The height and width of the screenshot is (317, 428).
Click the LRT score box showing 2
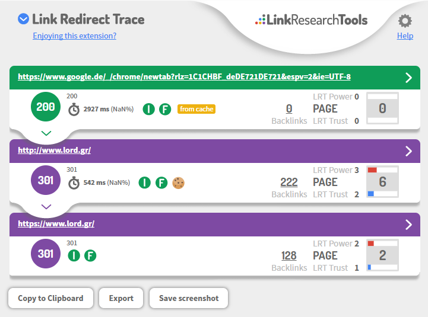382,255
